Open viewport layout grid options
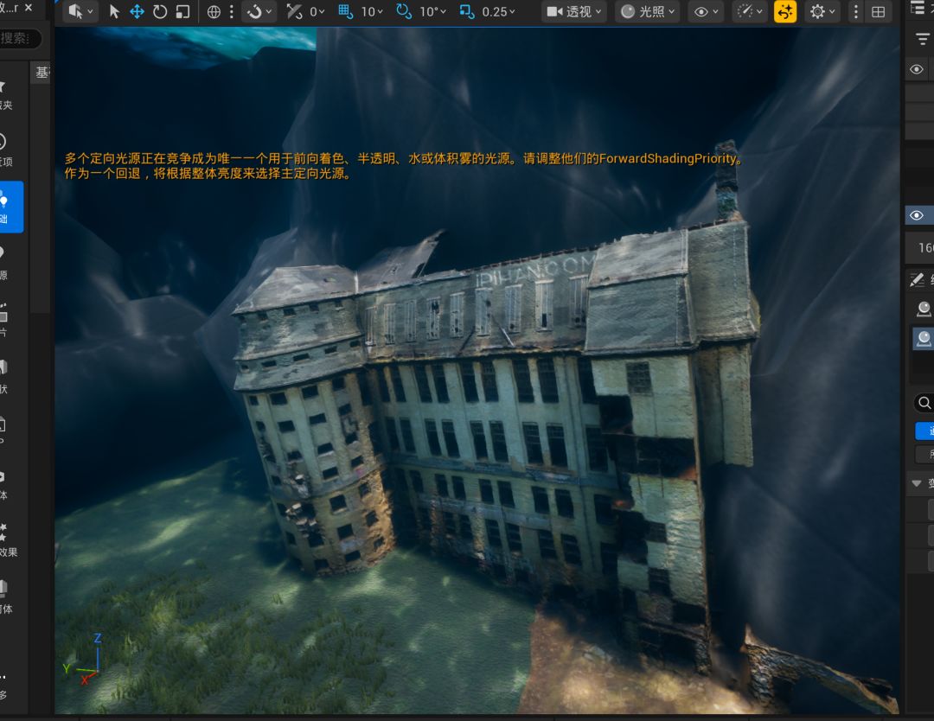Screen dimensions: 934x721 878,11
